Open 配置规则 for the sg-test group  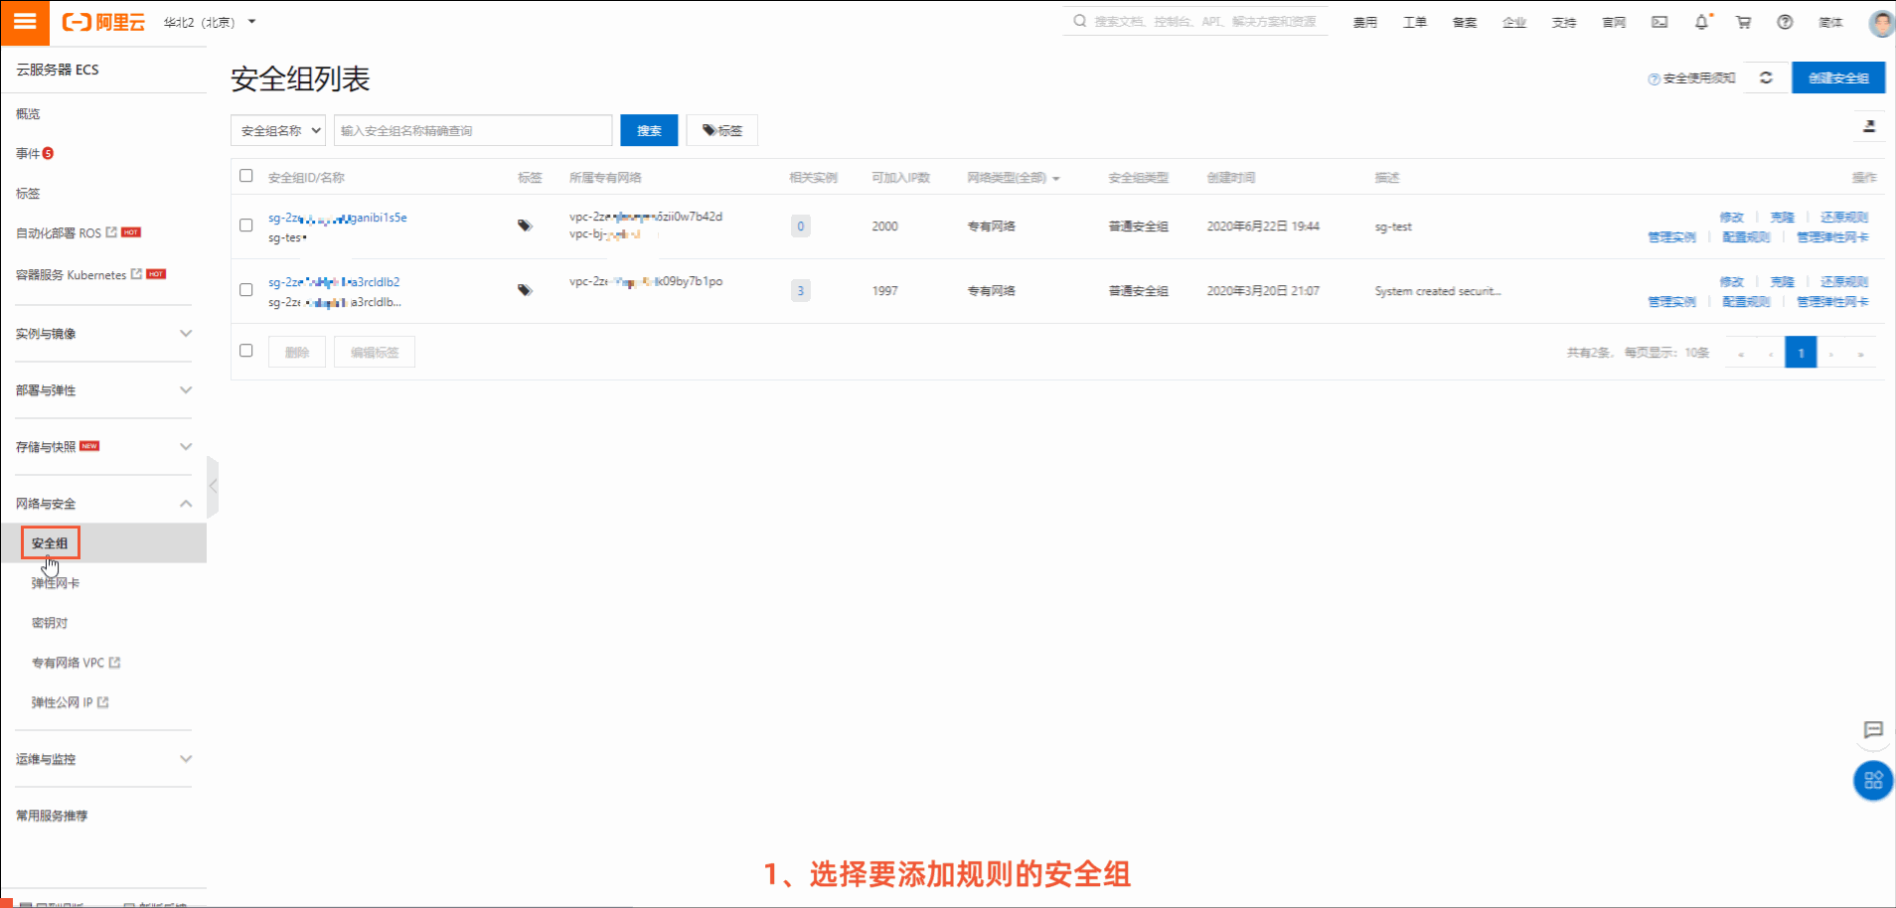[x=1745, y=236]
